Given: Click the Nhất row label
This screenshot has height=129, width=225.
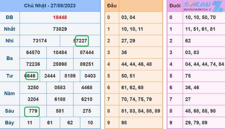Looking at the screenshot, I should pos(10,29).
